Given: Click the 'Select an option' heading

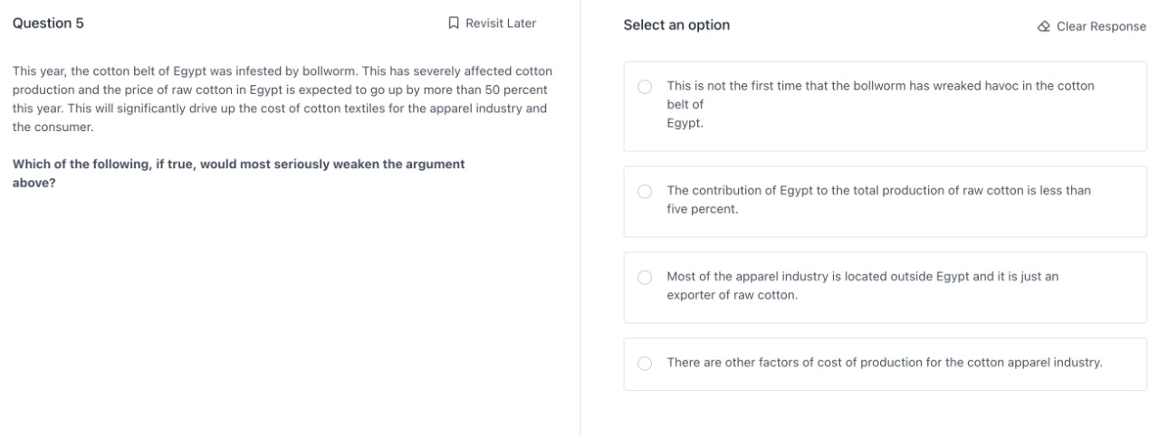Looking at the screenshot, I should click(x=676, y=25).
